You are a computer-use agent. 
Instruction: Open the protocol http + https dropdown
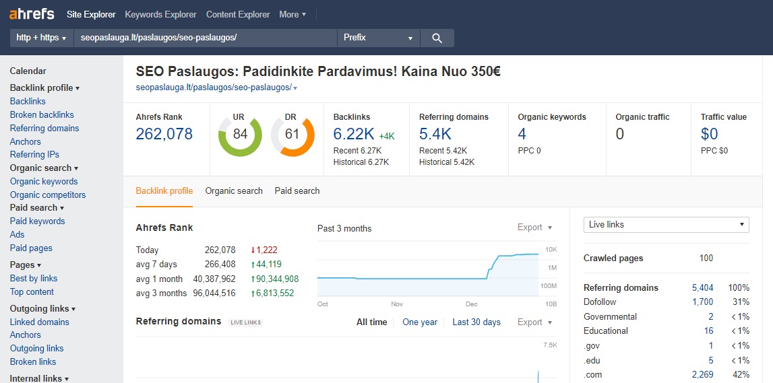tap(42, 38)
